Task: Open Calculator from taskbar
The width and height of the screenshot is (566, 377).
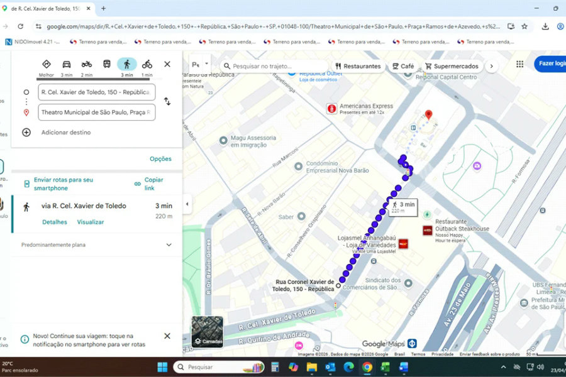Action: [275, 367]
